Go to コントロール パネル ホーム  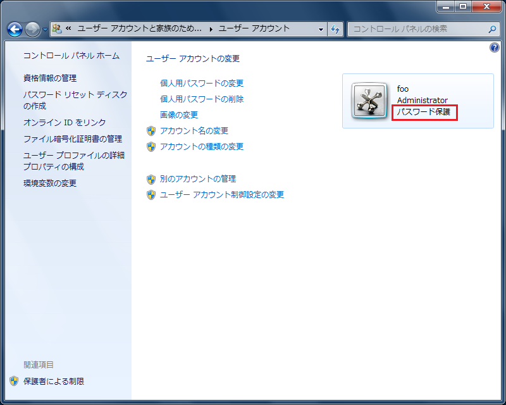(x=71, y=56)
